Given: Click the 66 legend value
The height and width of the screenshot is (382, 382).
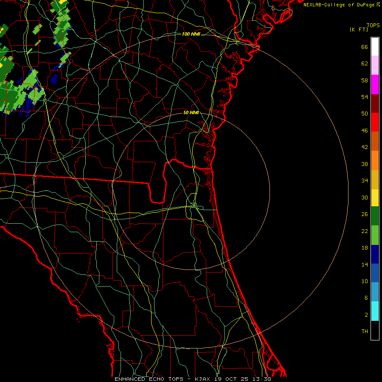Looking at the screenshot, I should click(365, 47).
